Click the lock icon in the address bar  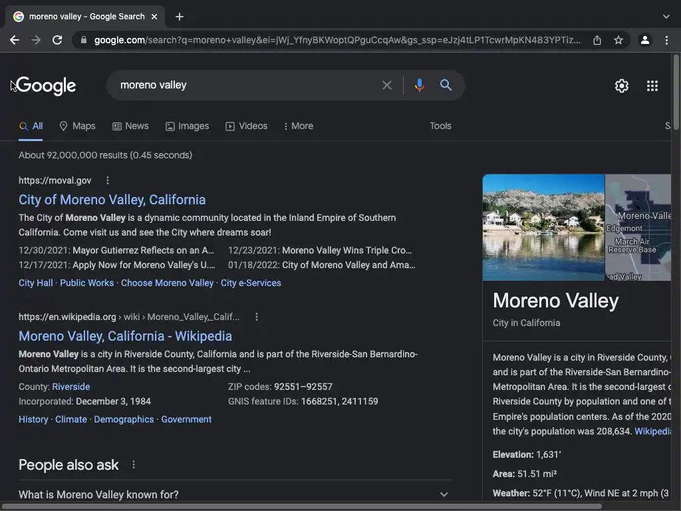pos(84,40)
